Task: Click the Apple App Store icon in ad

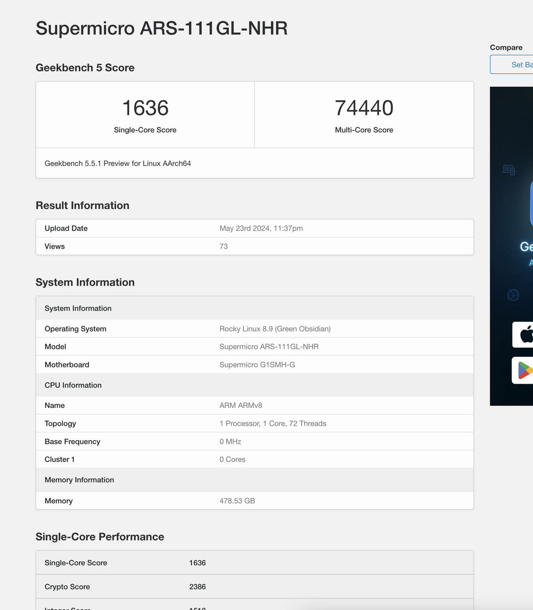Action: pyautogui.click(x=523, y=335)
